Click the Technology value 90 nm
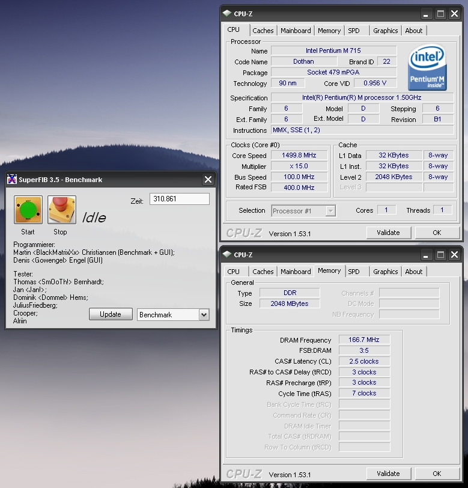The image size is (468, 488). tap(288, 83)
